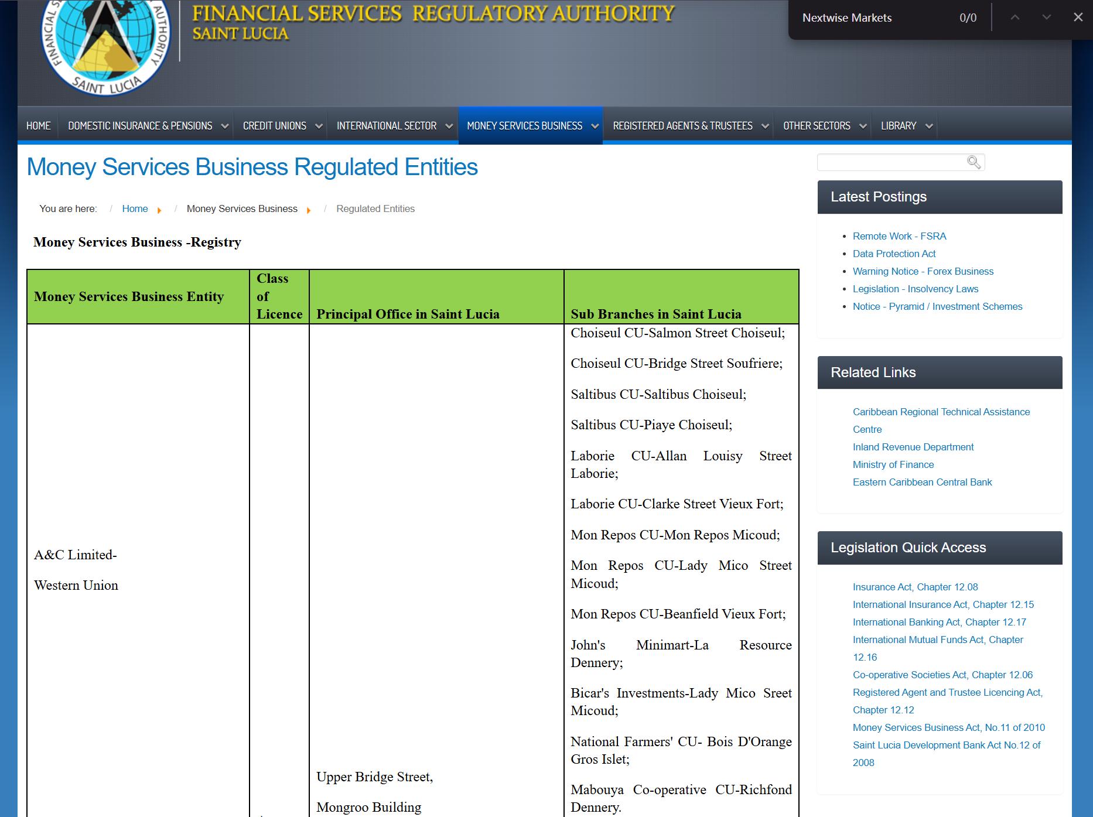Expand Domestic Insurance & Pensions dropdown arrow
This screenshot has height=817, width=1093.
click(x=224, y=126)
